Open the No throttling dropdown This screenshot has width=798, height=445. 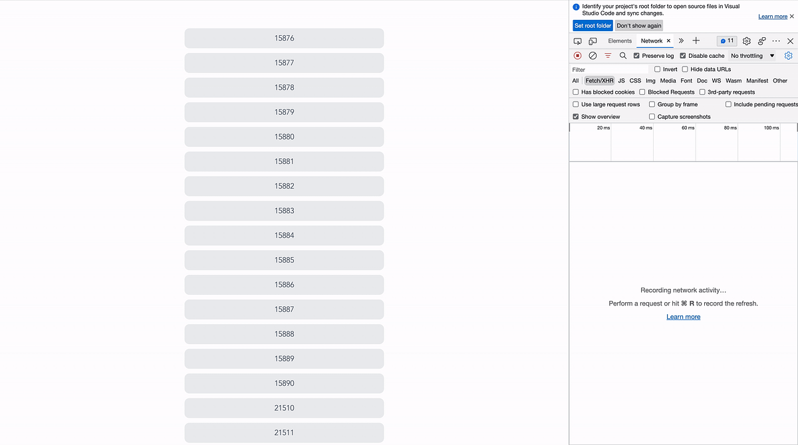point(750,56)
